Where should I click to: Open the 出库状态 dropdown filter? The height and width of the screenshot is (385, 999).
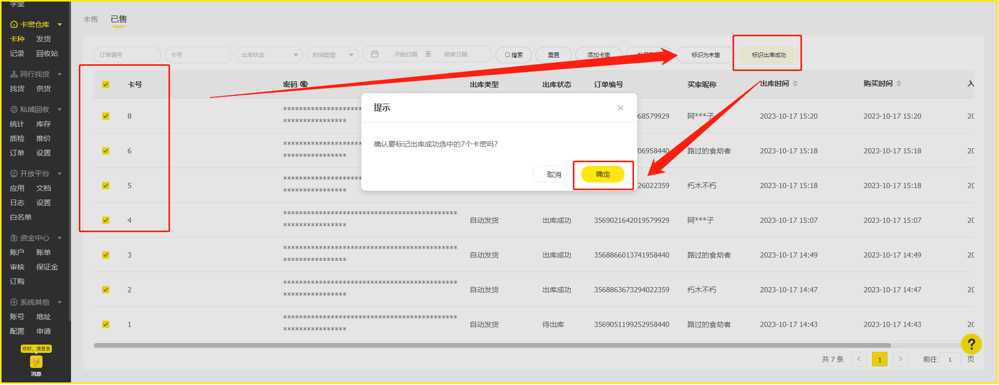(269, 55)
